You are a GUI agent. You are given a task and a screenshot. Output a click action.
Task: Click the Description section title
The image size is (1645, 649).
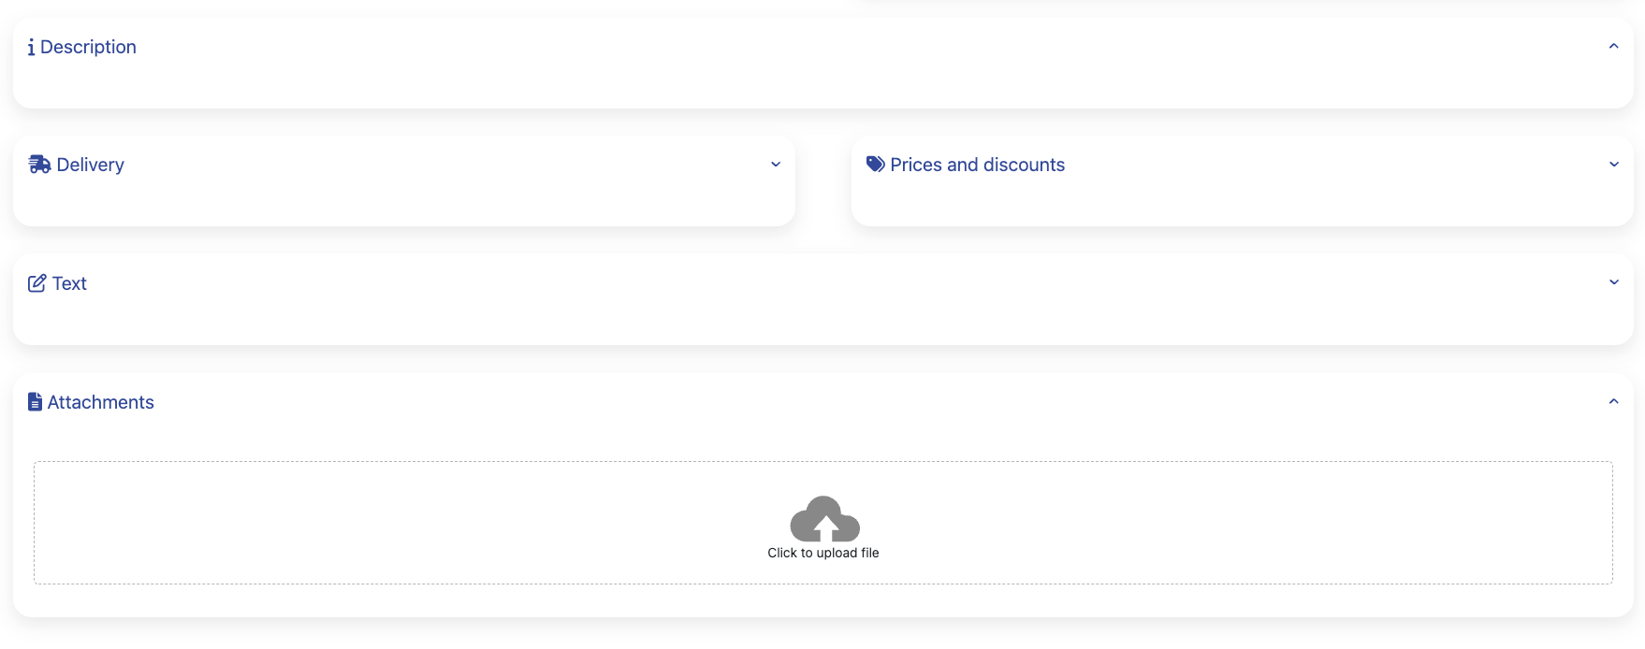pyautogui.click(x=88, y=48)
